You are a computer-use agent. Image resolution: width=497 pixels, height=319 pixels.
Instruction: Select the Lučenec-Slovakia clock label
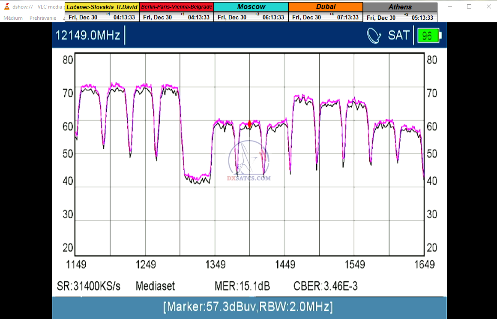102,7
